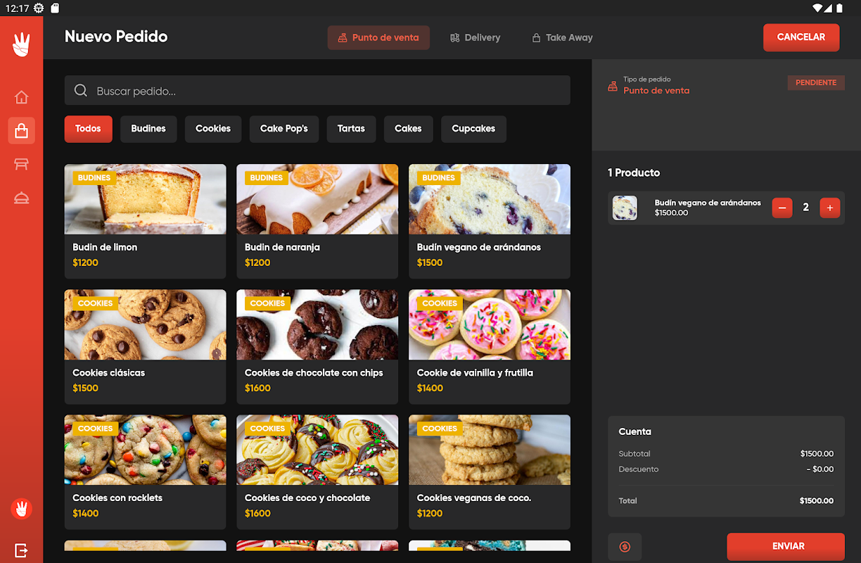This screenshot has height=563, width=861.
Task: Click the Subtotal $1500.00 amount
Action: point(817,454)
